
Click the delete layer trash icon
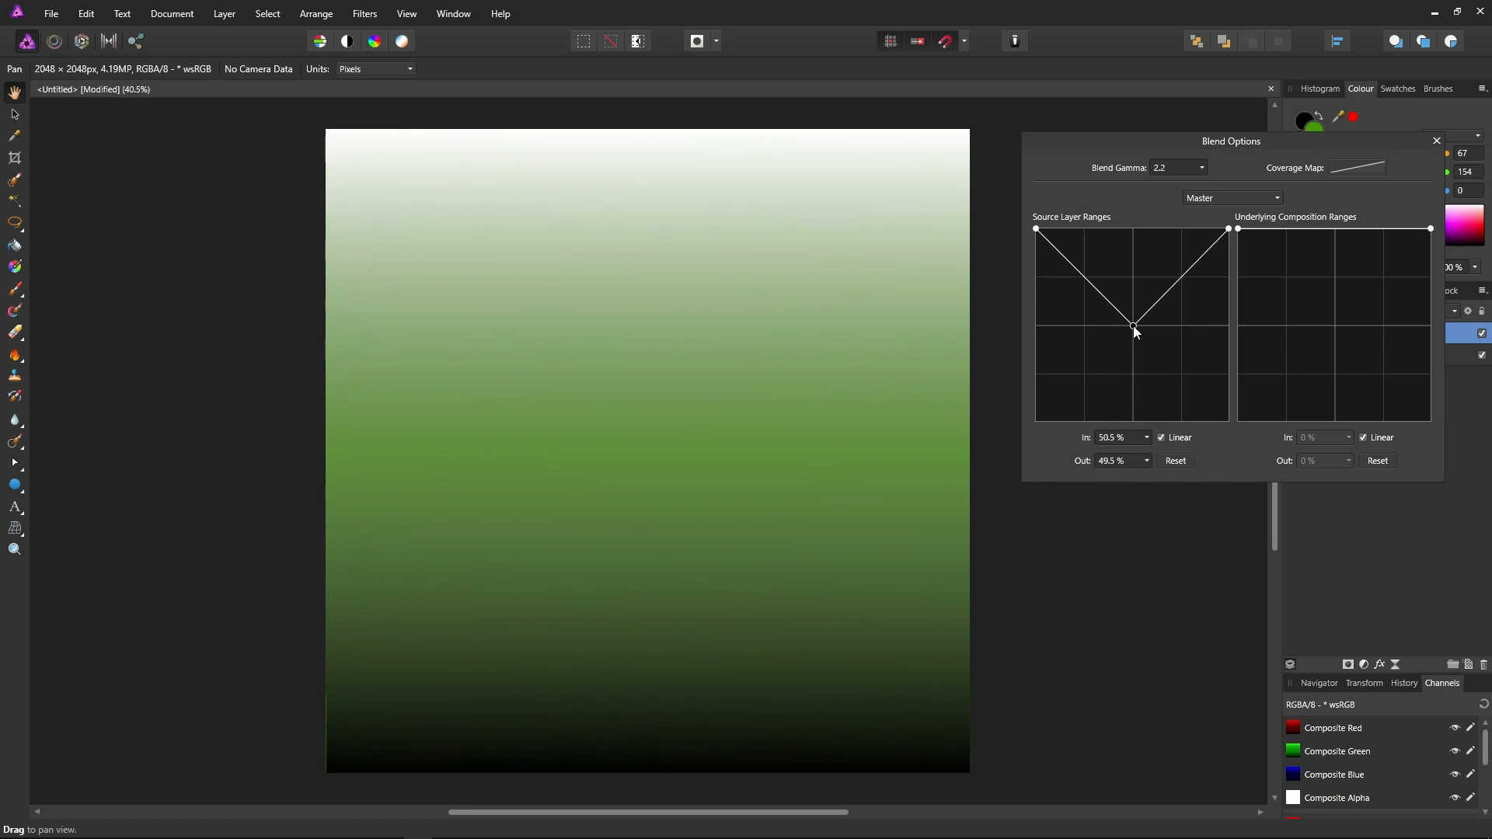pos(1483,664)
